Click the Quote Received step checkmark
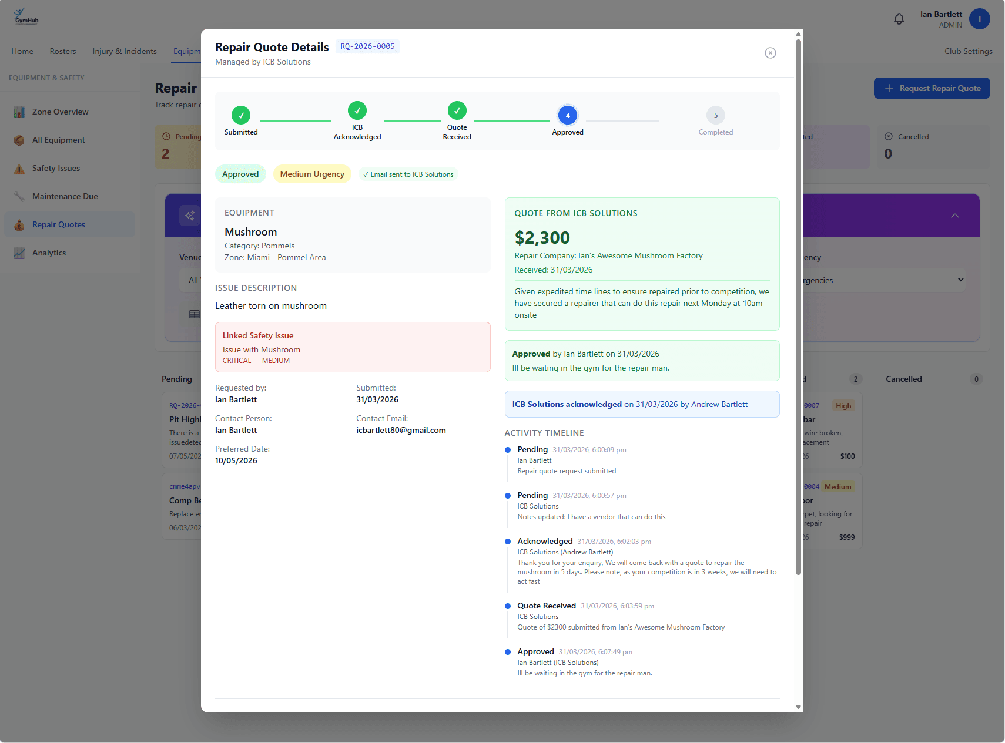Viewport: 1005px width, 743px height. pos(457,110)
